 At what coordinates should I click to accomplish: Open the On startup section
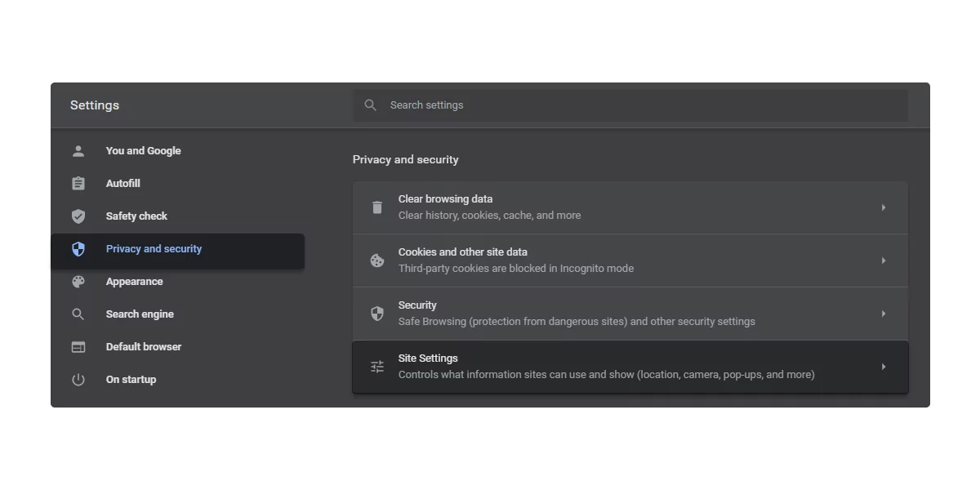click(x=177, y=380)
